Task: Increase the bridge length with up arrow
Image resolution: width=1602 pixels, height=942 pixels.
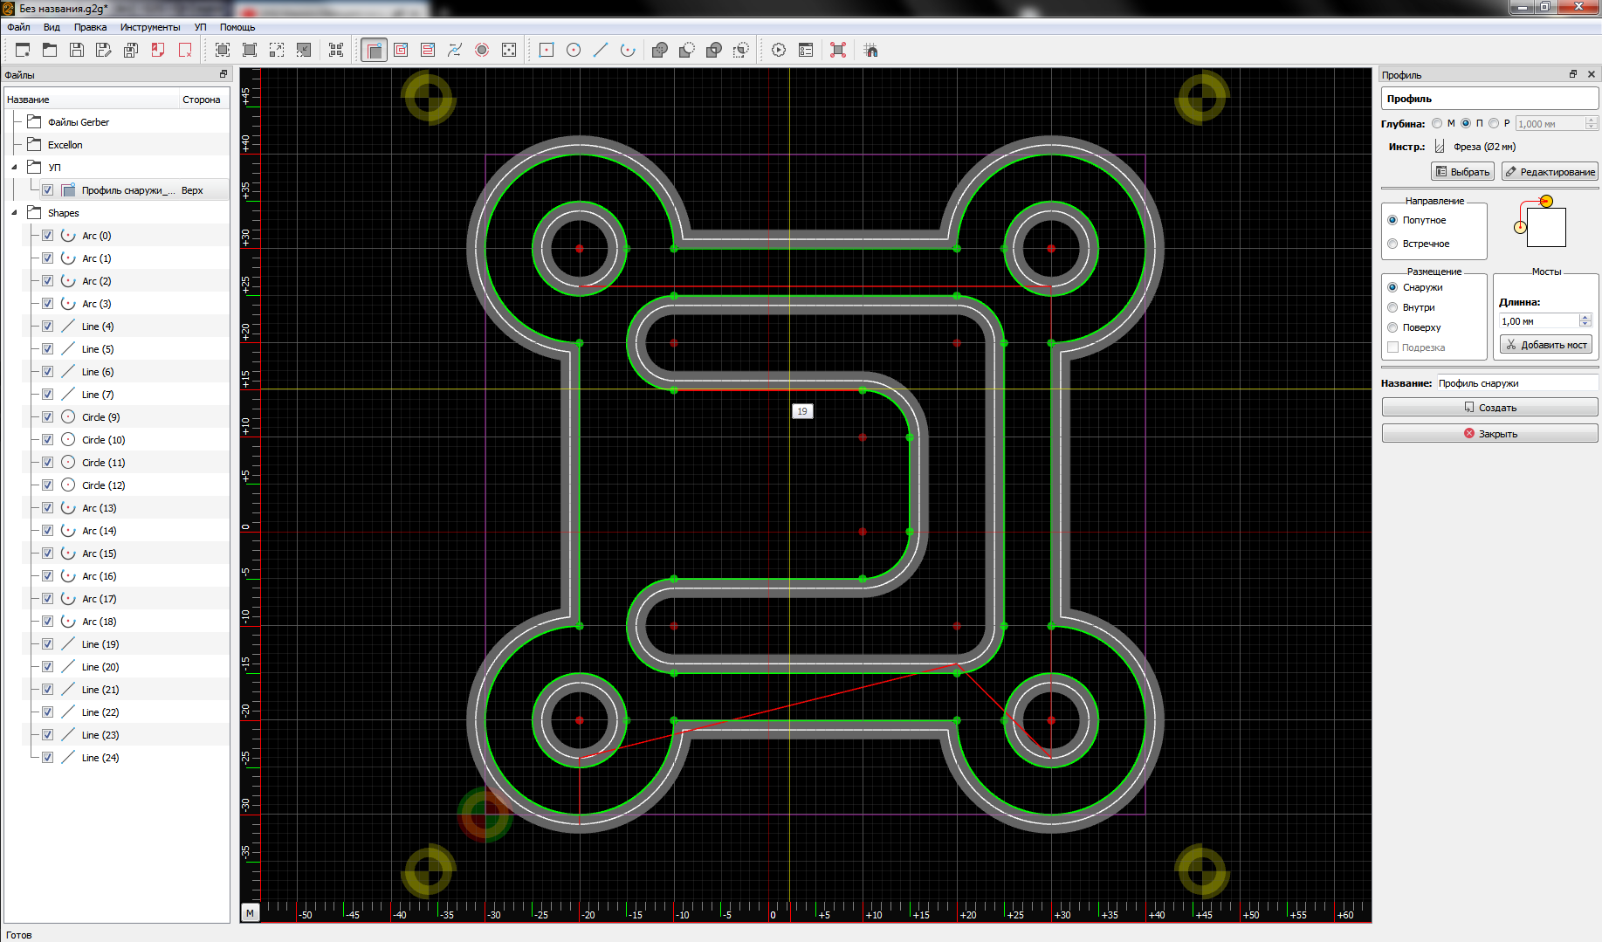Action: point(1585,318)
